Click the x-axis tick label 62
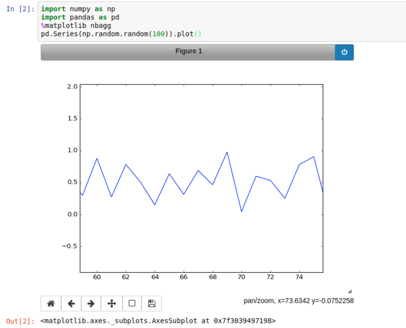The width and height of the screenshot is (406, 328). 125,277
